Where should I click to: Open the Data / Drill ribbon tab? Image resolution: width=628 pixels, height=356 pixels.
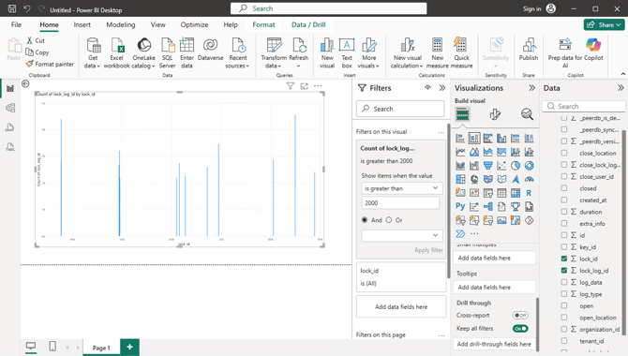pos(308,25)
